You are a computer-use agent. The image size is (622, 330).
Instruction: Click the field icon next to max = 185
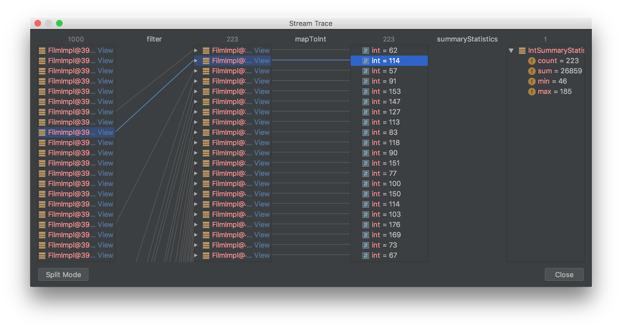click(x=532, y=92)
